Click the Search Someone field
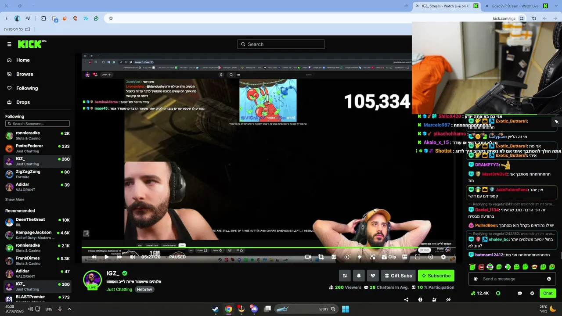 click(37, 124)
